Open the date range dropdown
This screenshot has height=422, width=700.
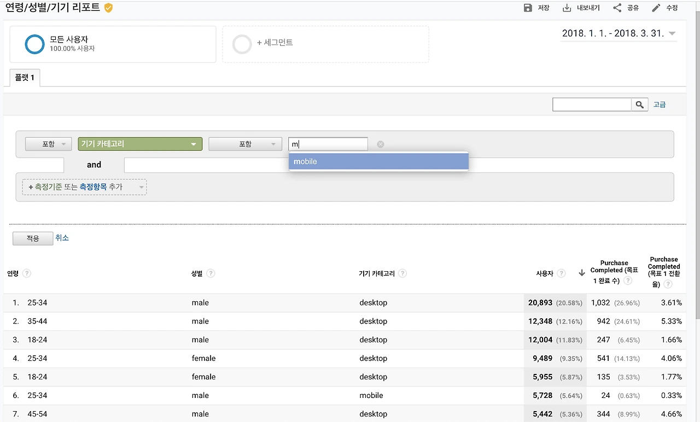(x=620, y=33)
